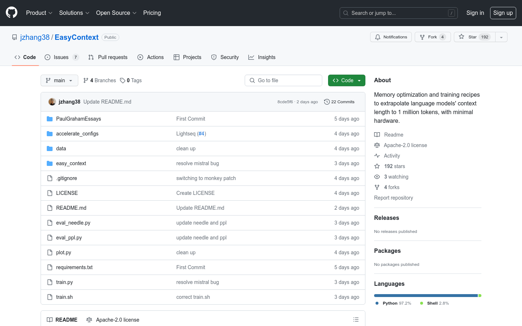The image size is (522, 326).
Task: Click the .gitignore file icon
Action: tap(50, 178)
